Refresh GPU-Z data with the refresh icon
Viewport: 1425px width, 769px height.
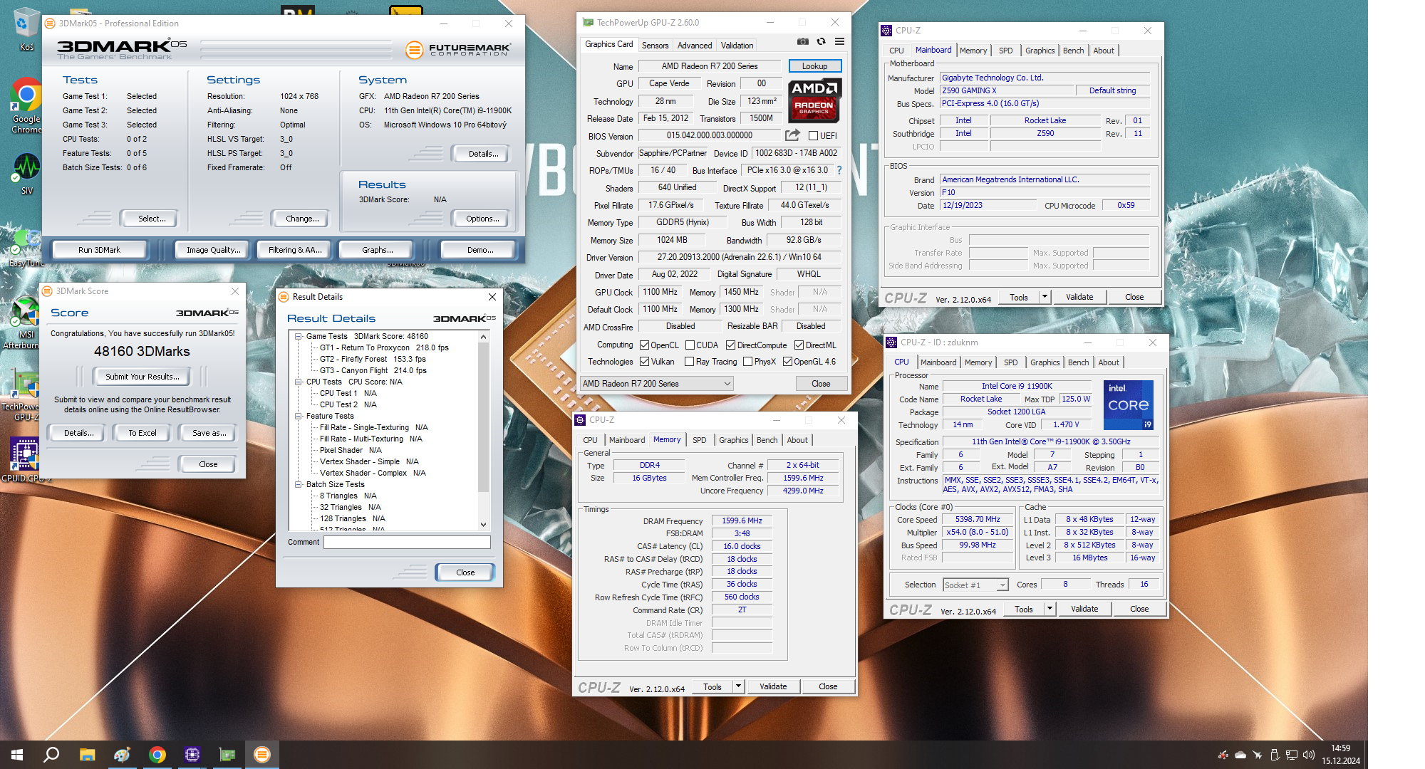coord(821,42)
